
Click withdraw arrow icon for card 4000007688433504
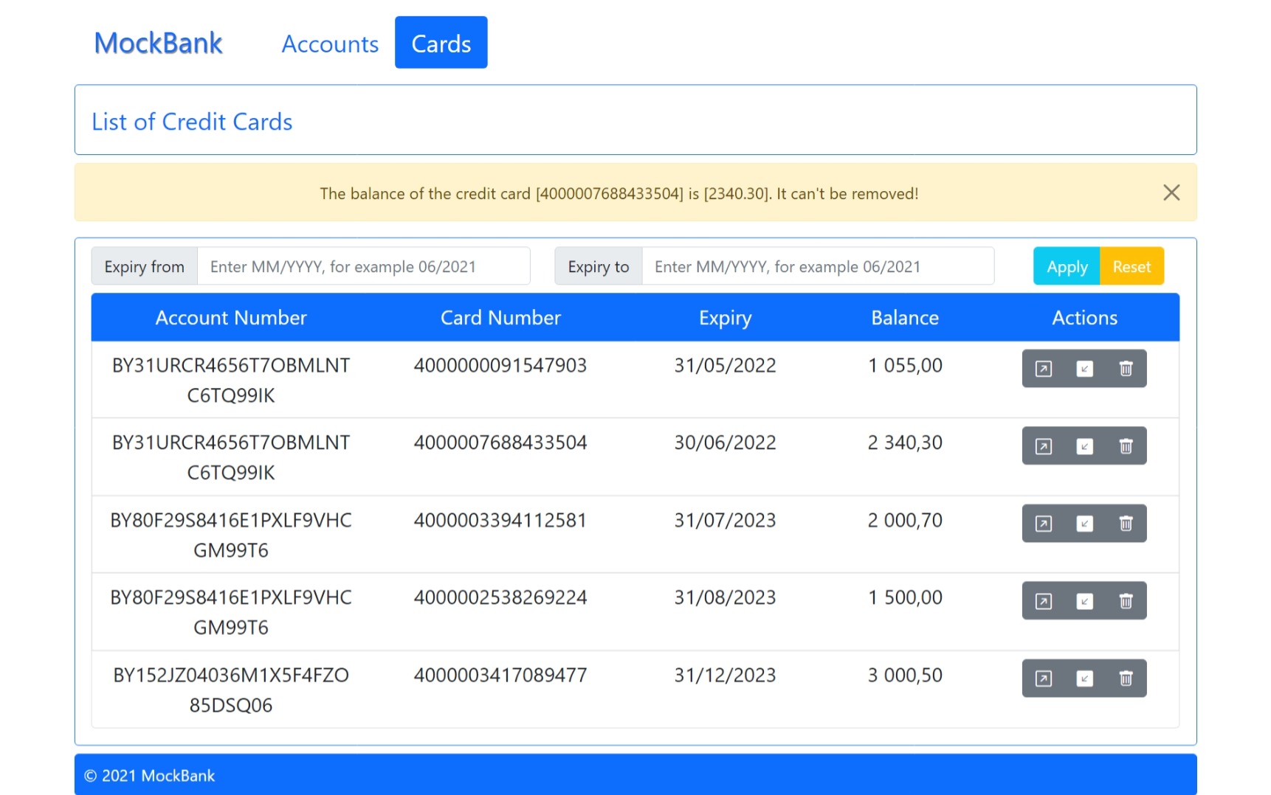(x=1043, y=446)
